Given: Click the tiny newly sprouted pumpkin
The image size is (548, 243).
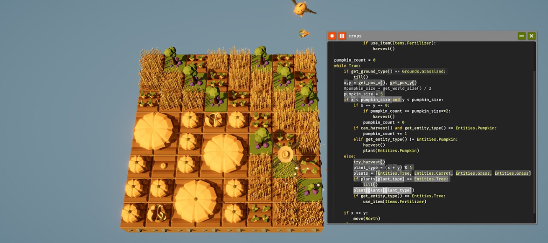Looking at the screenshot, I should [x=164, y=165].
